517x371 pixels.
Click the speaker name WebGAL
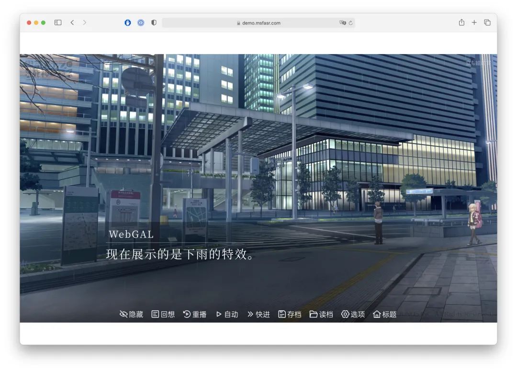131,235
